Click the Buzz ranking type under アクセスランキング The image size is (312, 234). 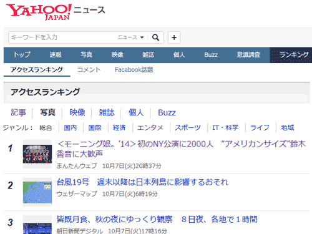pyautogui.click(x=167, y=112)
